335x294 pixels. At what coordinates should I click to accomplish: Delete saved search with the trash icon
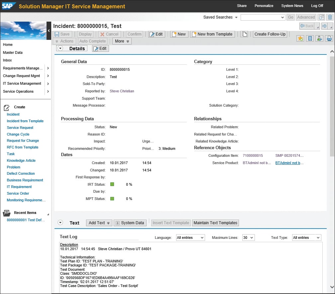click(x=330, y=17)
